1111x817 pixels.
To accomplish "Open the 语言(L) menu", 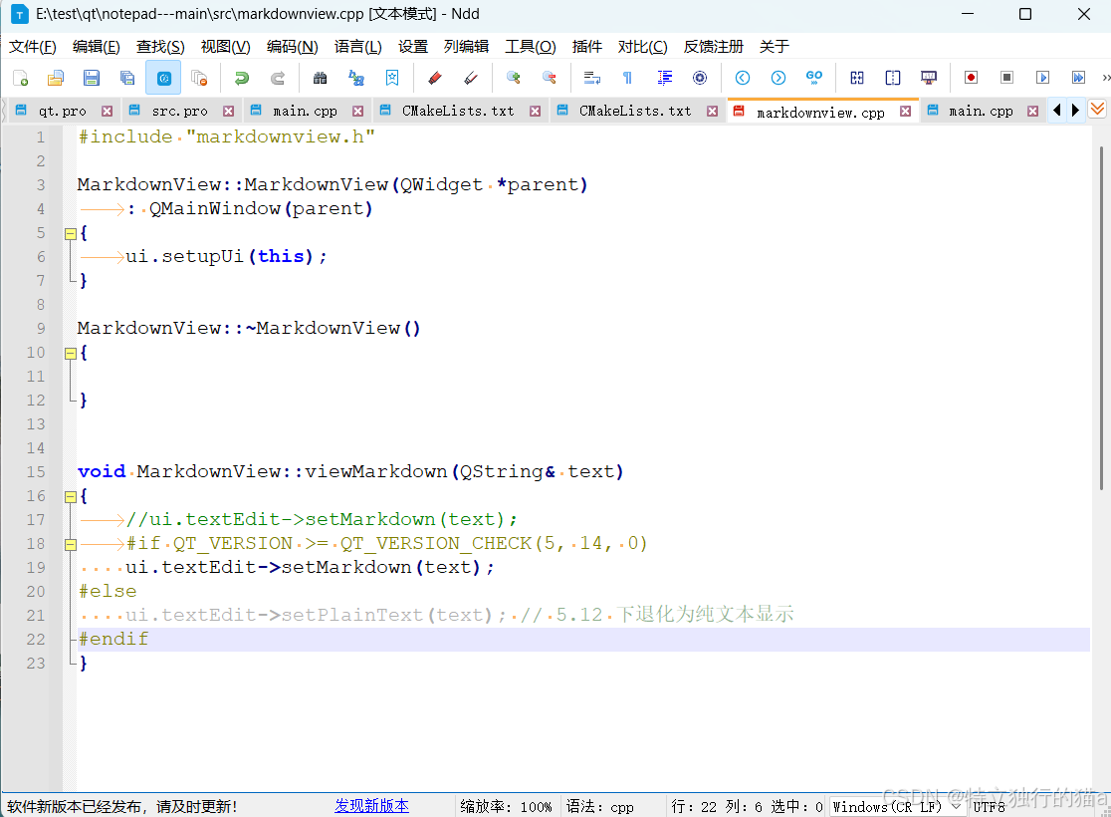I will [357, 47].
